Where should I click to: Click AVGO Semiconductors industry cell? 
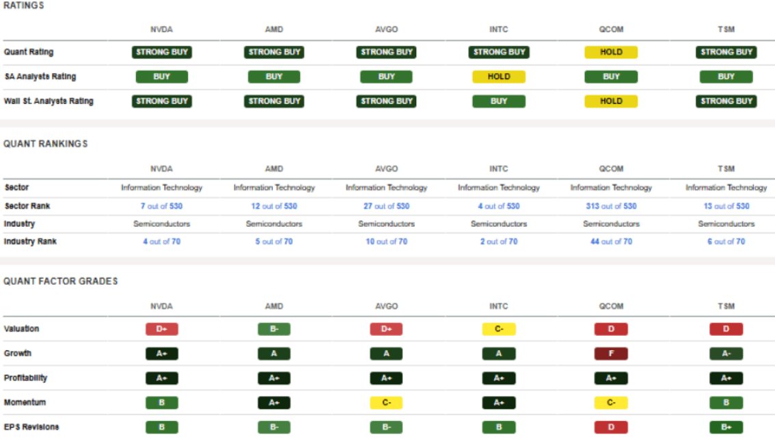387,224
